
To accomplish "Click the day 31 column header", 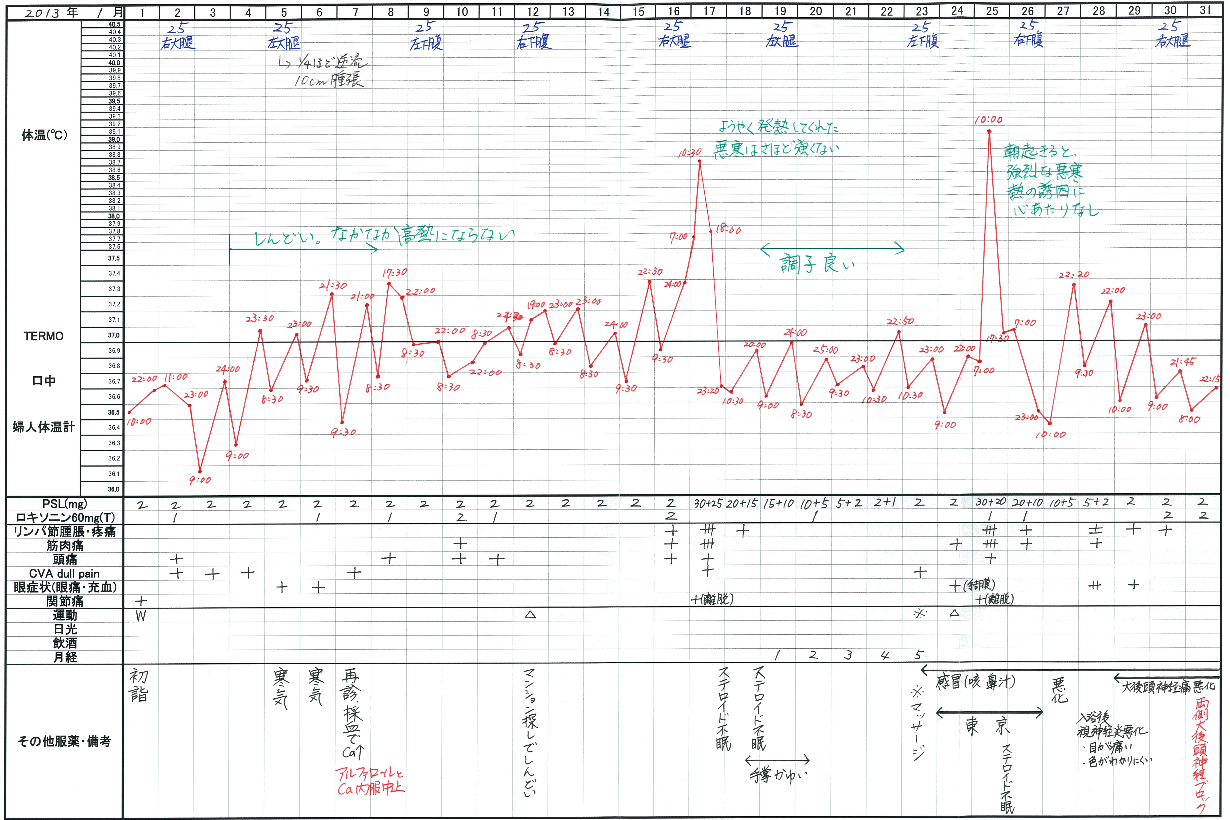I will point(1205,10).
